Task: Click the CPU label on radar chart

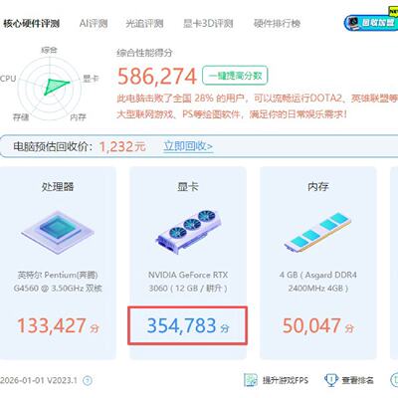Action: (x=8, y=79)
